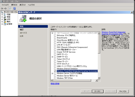Select the 結果 wizard step
This screenshot has width=135, height=97.
22,36
